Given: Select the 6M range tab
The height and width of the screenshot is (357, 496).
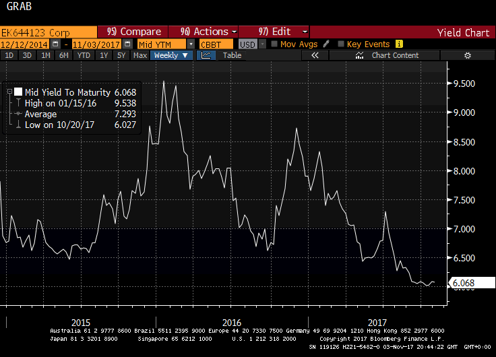Looking at the screenshot, I should click(64, 55).
